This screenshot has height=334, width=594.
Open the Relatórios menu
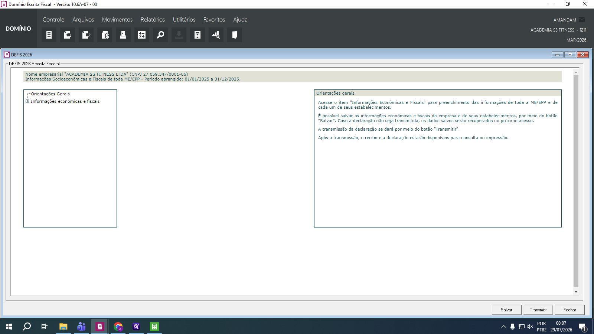153,20
